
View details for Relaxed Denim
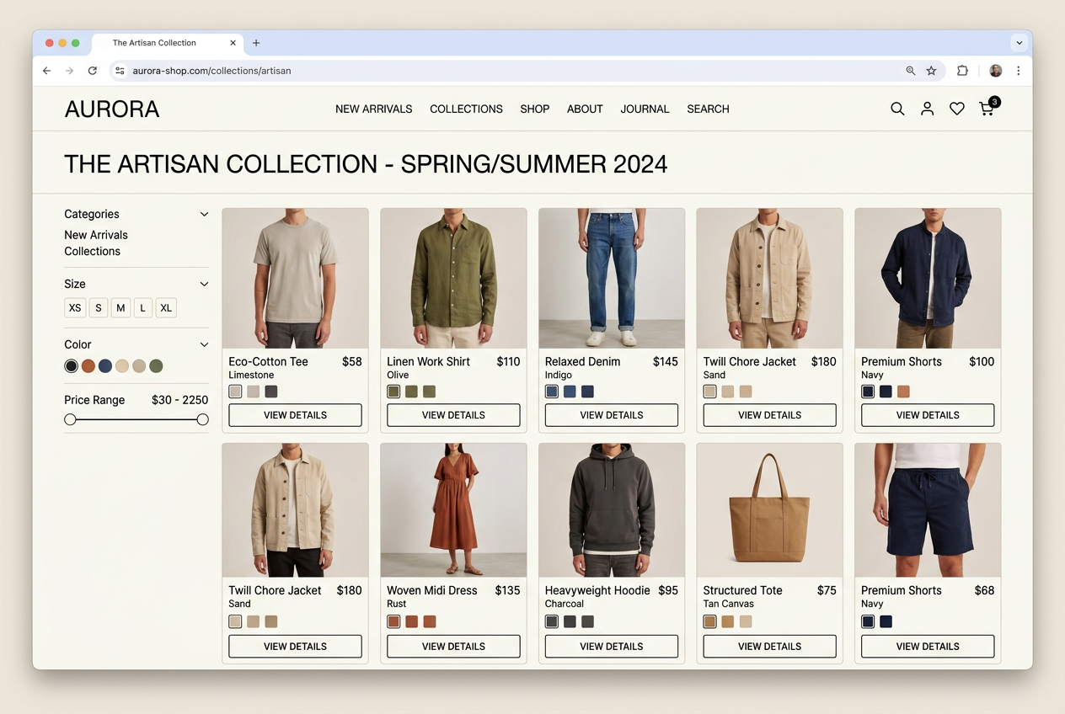[x=612, y=415]
